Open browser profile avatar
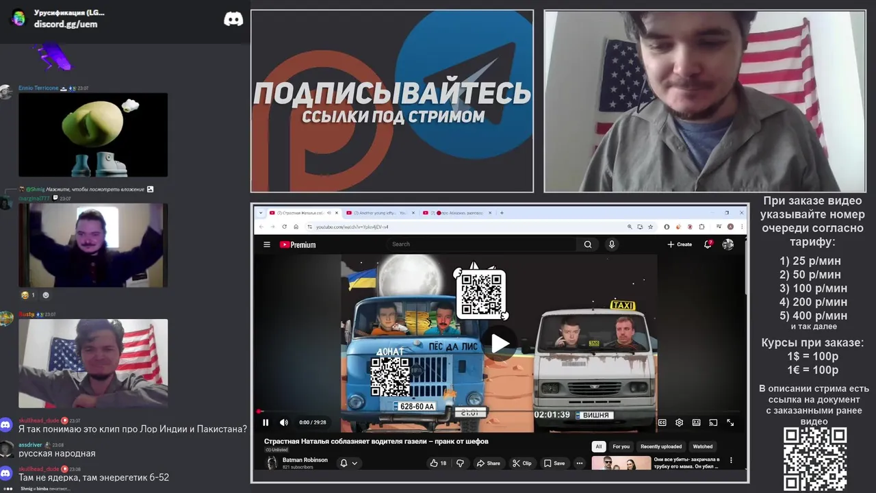The height and width of the screenshot is (493, 876). coord(730,227)
